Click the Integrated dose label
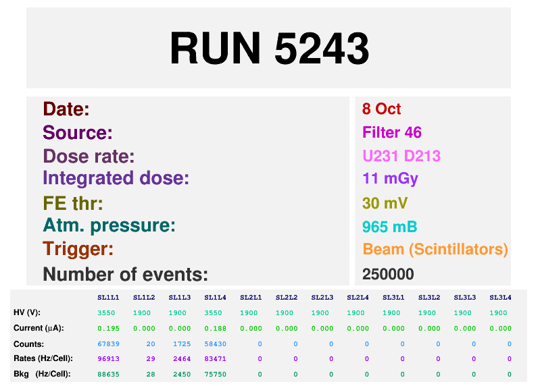Image resolution: width=538 pixels, height=386 pixels. click(x=116, y=179)
